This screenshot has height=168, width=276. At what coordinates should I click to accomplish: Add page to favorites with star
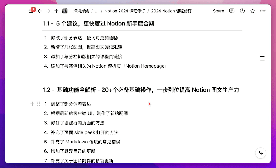(x=253, y=11)
